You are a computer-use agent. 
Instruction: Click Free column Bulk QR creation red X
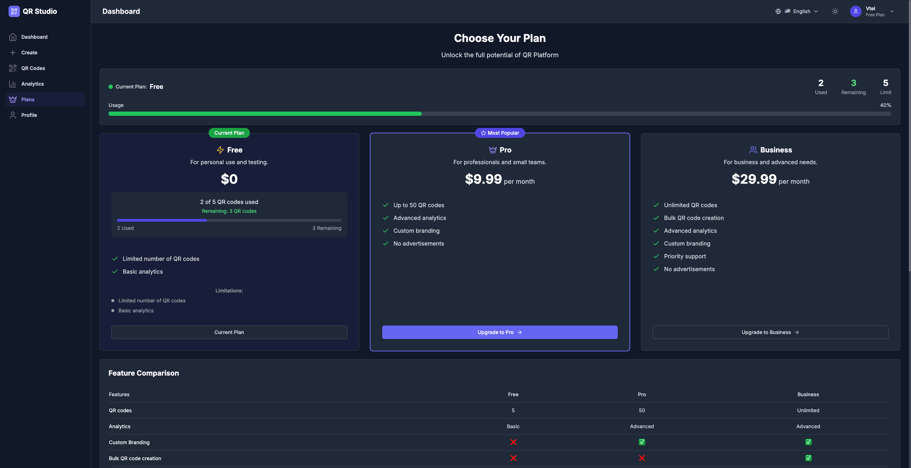(x=513, y=458)
